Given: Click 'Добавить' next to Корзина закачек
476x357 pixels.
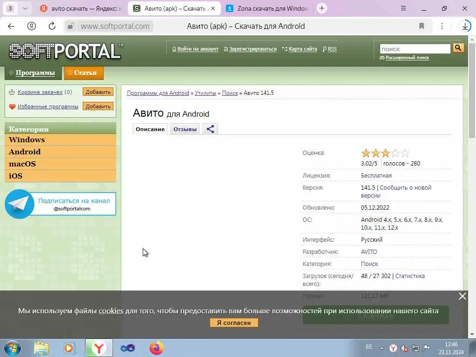Looking at the screenshot, I should pos(98,92).
